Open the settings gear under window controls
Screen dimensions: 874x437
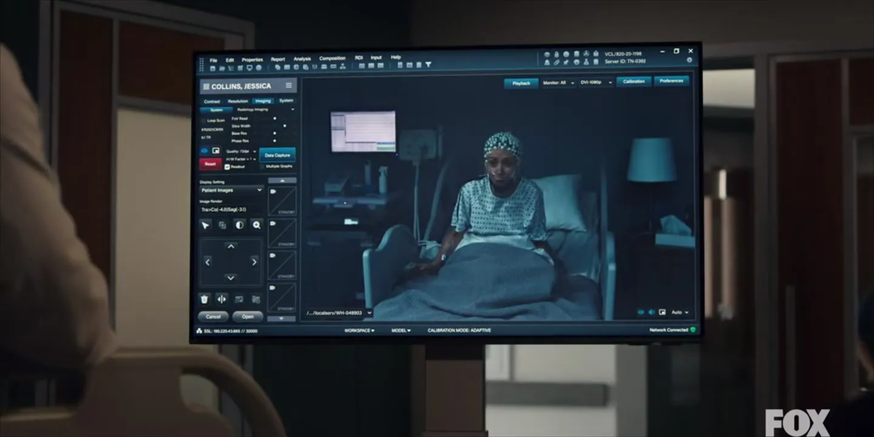[689, 60]
